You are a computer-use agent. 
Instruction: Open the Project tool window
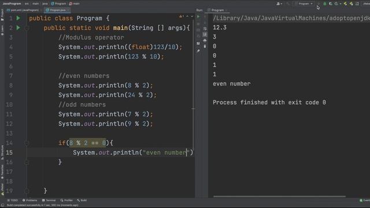[x=2, y=15]
